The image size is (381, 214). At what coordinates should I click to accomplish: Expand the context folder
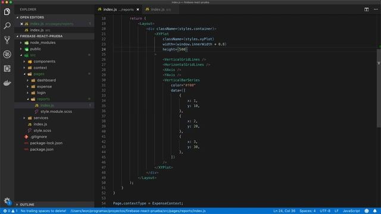pos(54,68)
